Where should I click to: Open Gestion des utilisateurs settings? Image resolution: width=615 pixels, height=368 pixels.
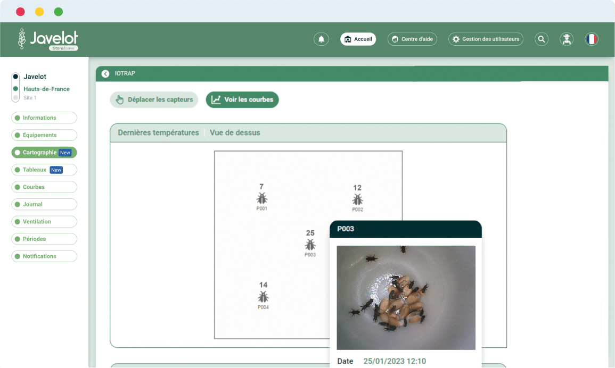pos(486,39)
